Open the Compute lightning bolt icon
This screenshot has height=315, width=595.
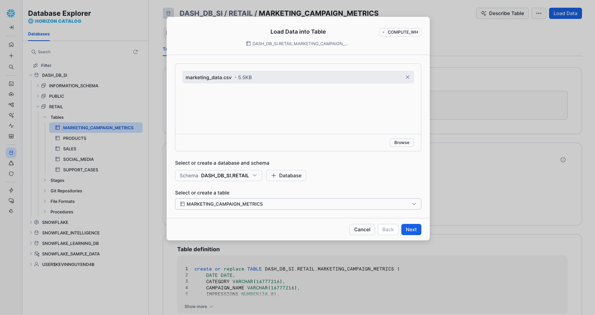[11, 190]
